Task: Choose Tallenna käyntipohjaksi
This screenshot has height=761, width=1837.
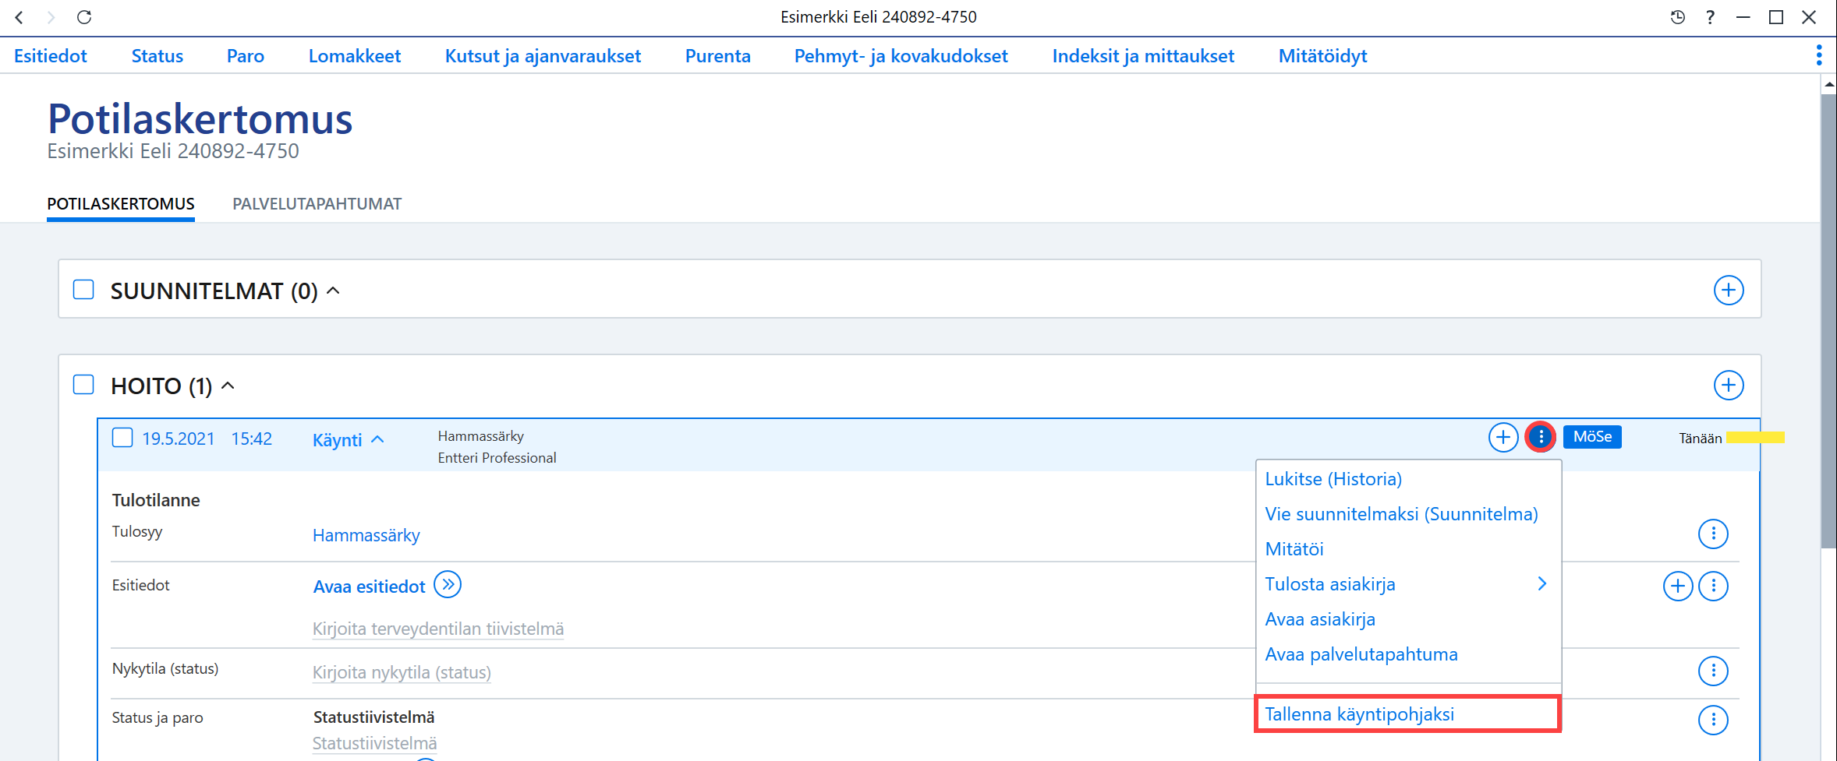Action: tap(1407, 714)
